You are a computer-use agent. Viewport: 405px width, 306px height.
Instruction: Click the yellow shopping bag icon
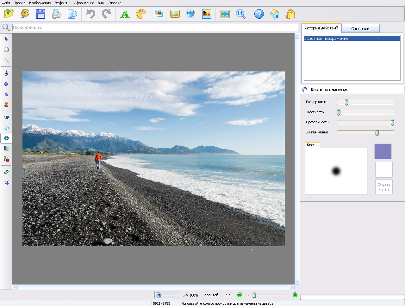pos(290,14)
